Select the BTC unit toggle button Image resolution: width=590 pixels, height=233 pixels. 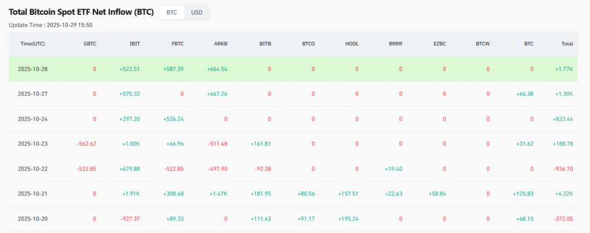click(x=172, y=12)
